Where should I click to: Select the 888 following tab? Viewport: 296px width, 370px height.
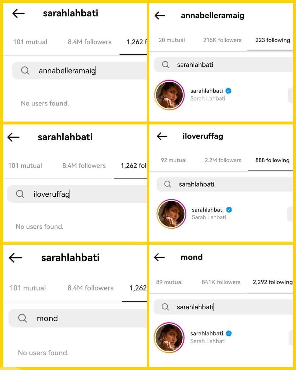pyautogui.click(x=272, y=160)
